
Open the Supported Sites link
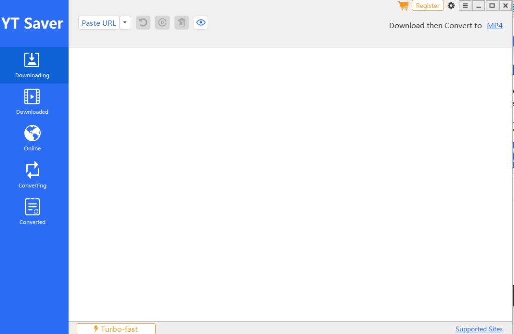pyautogui.click(x=479, y=329)
